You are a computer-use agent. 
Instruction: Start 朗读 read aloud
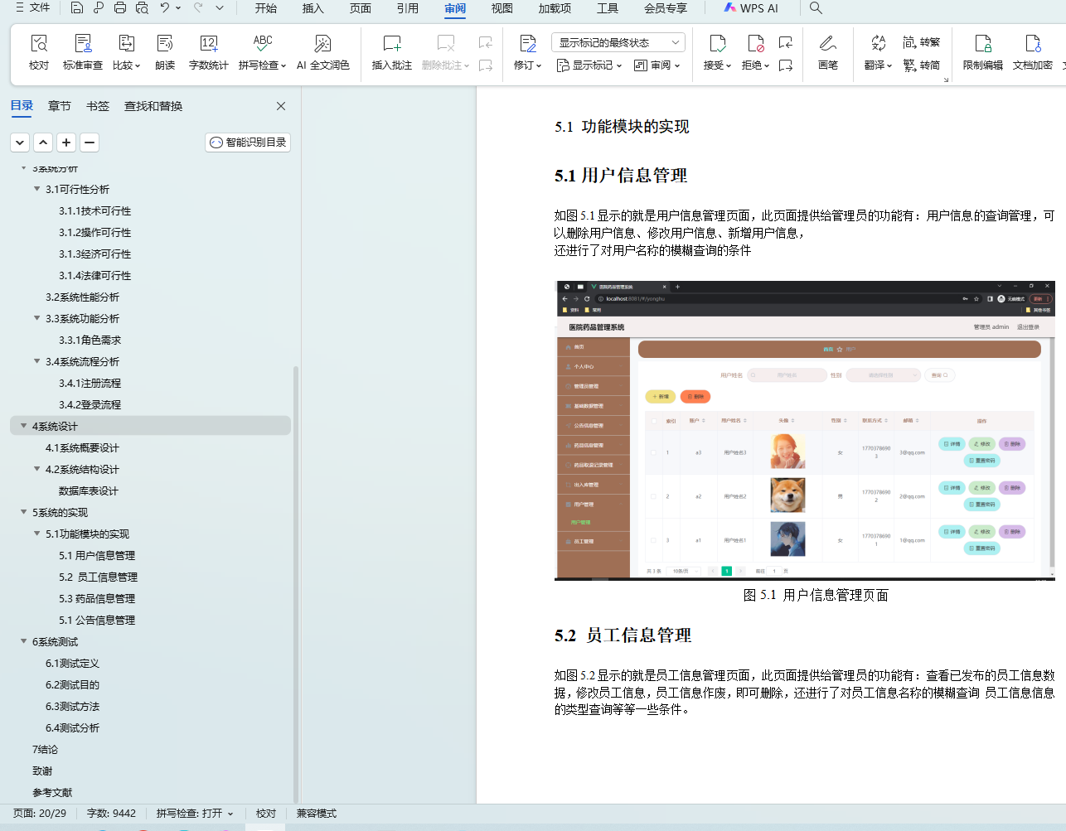(x=165, y=52)
